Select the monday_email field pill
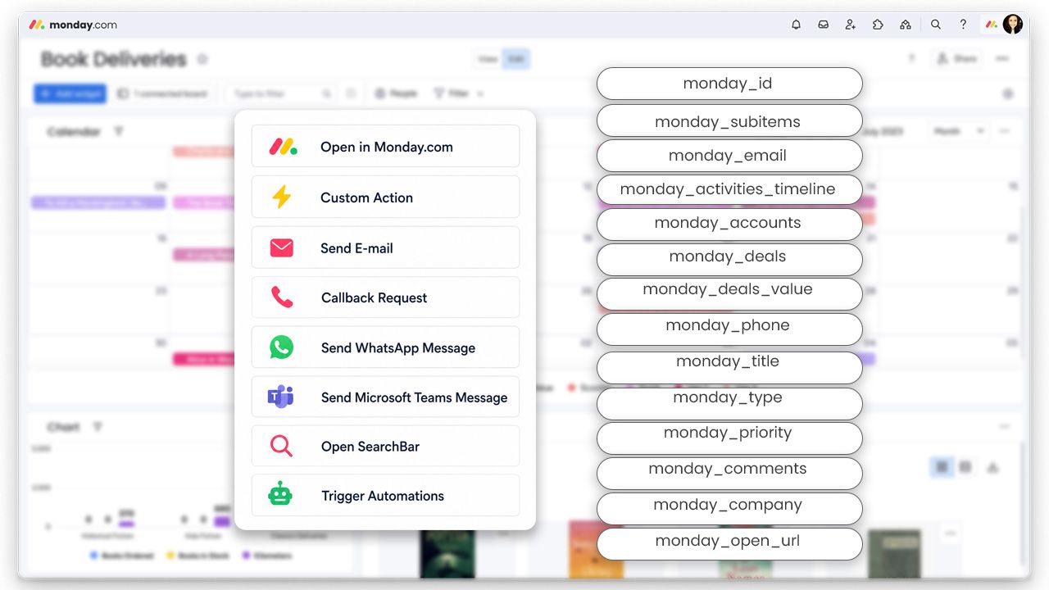The height and width of the screenshot is (590, 1049). [x=729, y=156]
